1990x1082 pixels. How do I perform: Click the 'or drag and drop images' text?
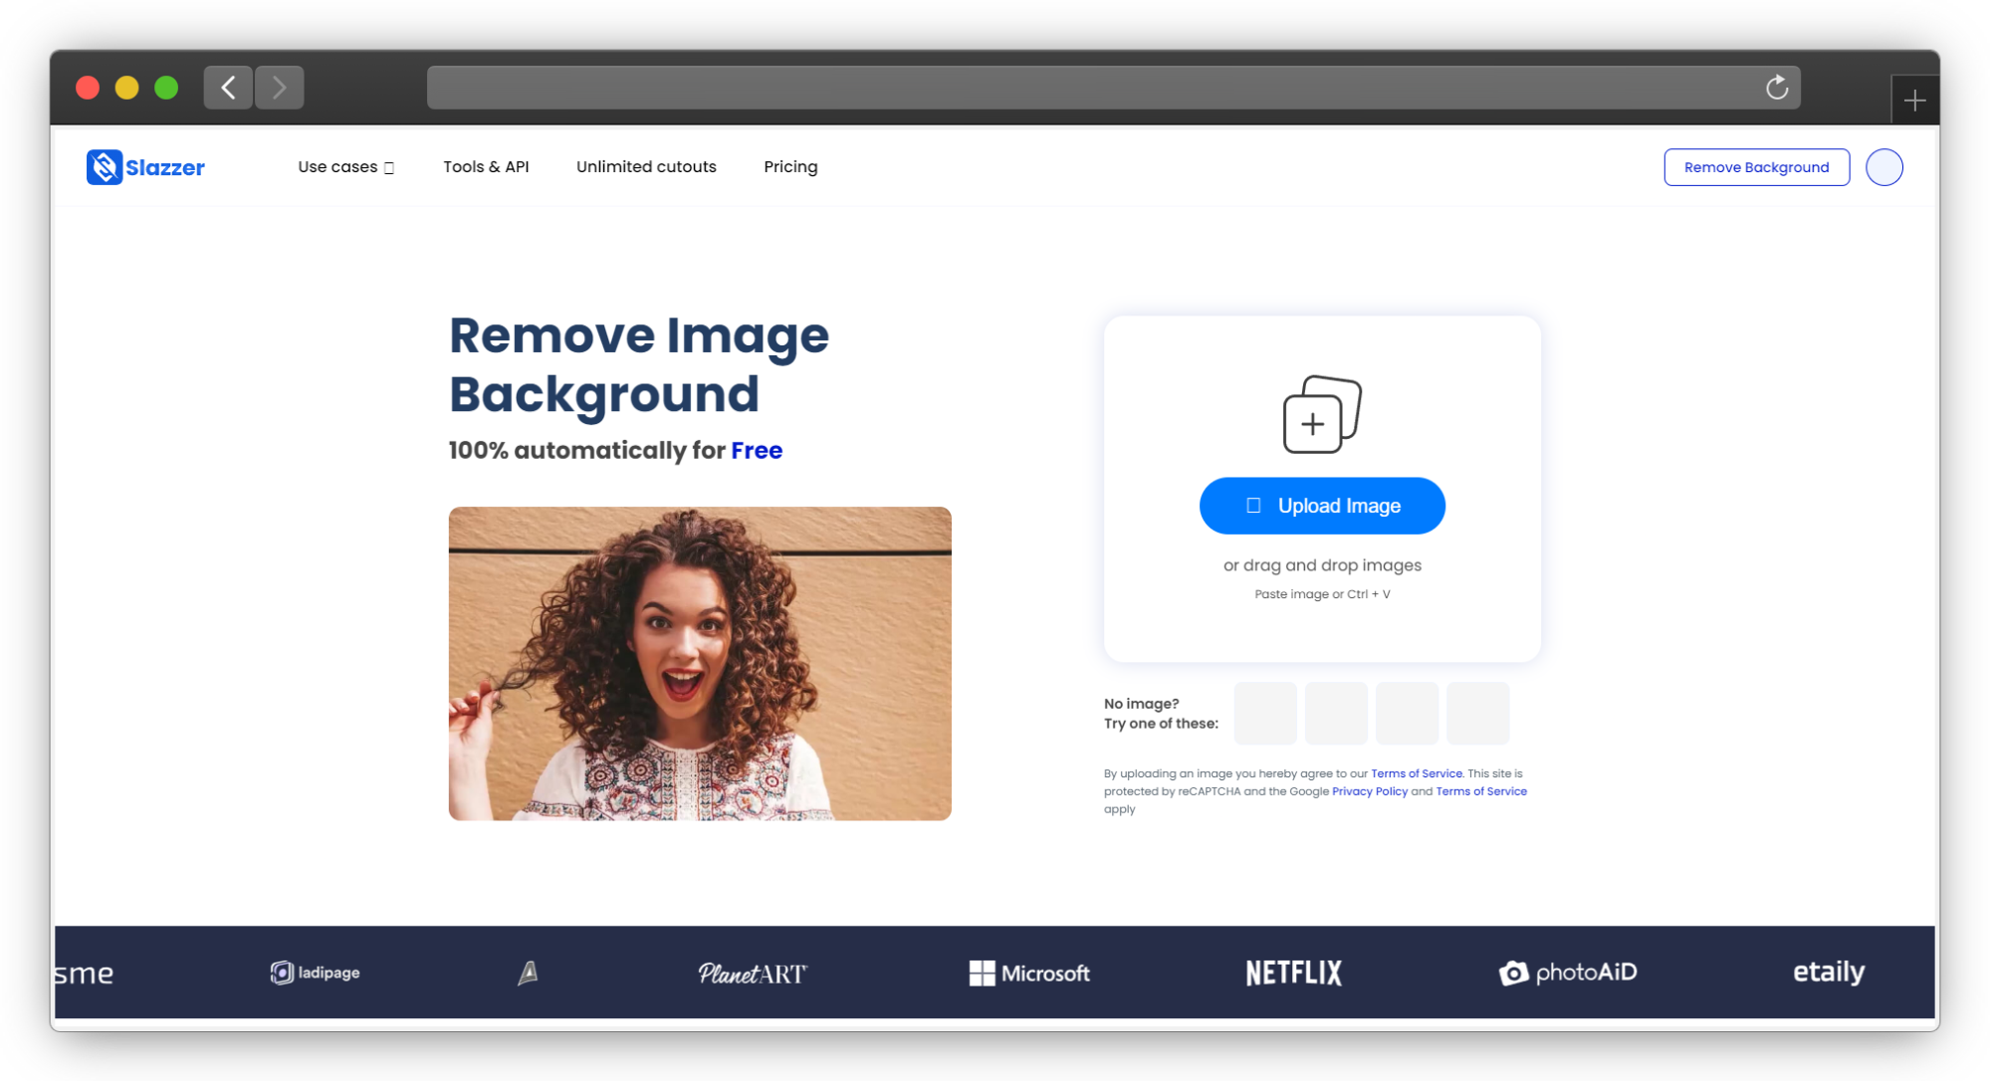(1322, 565)
